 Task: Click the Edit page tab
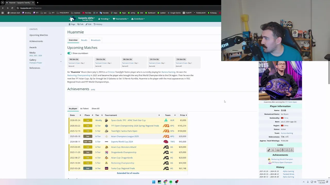(88, 24)
